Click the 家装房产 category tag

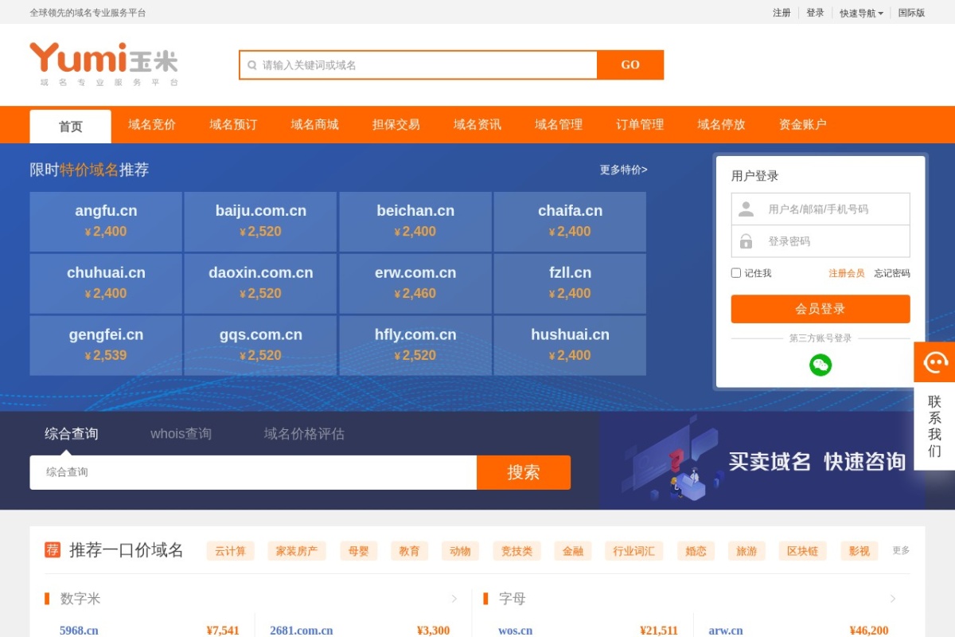tap(297, 551)
